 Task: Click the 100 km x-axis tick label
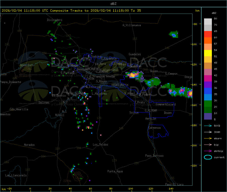[131, 189]
